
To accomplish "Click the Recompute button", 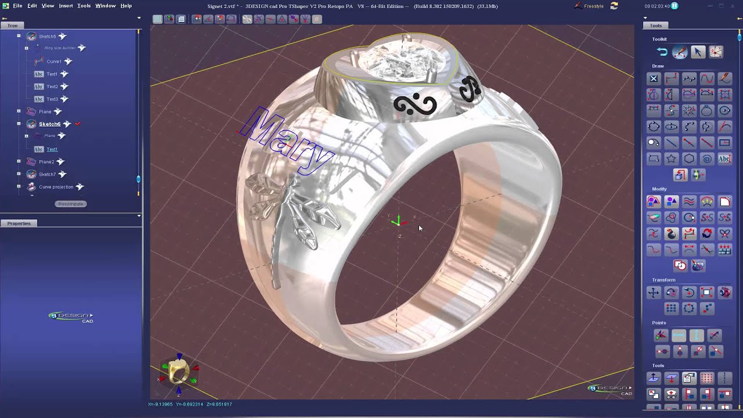I will click(71, 204).
